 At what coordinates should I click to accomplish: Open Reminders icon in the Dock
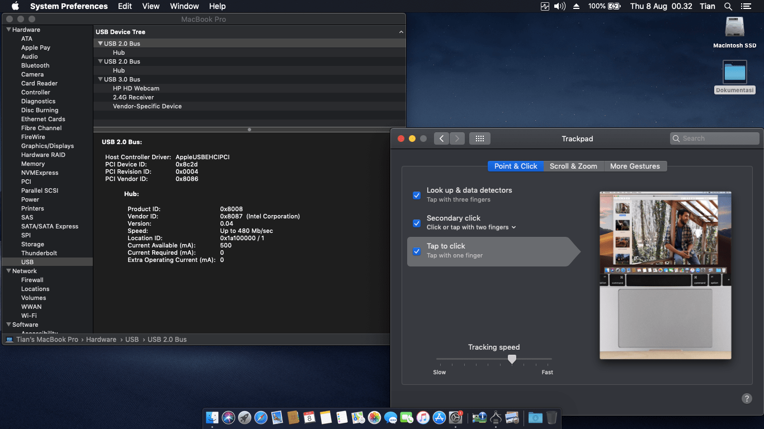(342, 417)
